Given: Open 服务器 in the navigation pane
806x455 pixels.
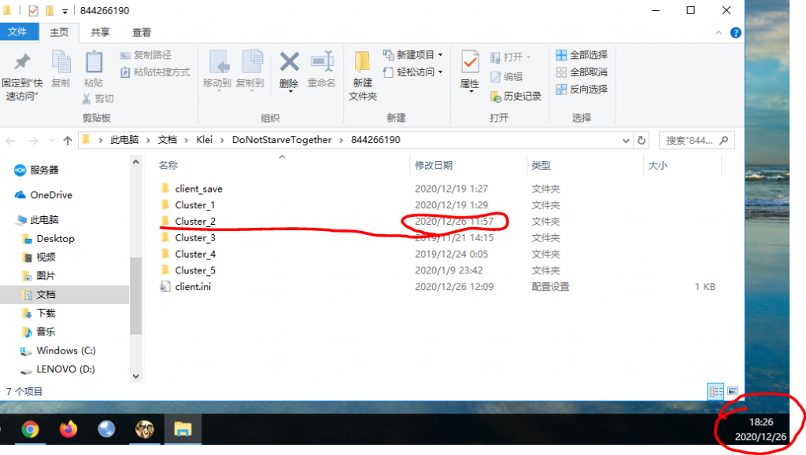Looking at the screenshot, I should point(36,171).
